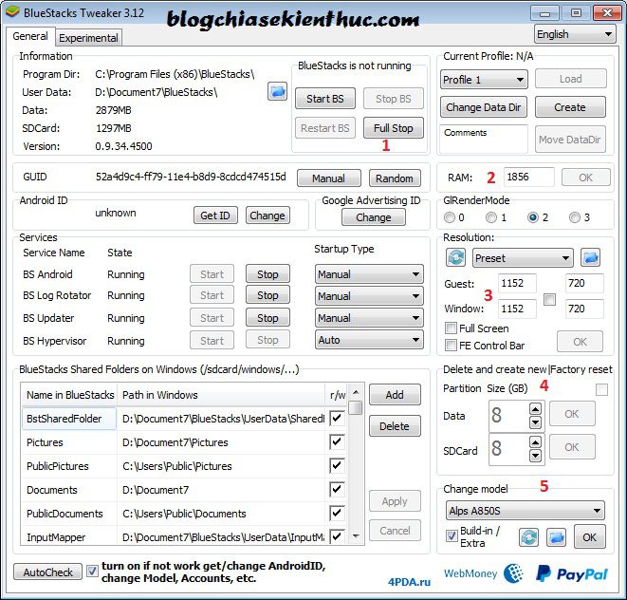Viewport: 627px width, 600px height.
Task: Click the Change Data Dir button
Action: pos(484,107)
